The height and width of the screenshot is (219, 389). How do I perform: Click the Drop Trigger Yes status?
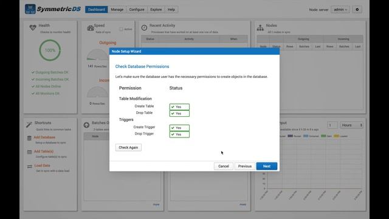pyautogui.click(x=179, y=134)
